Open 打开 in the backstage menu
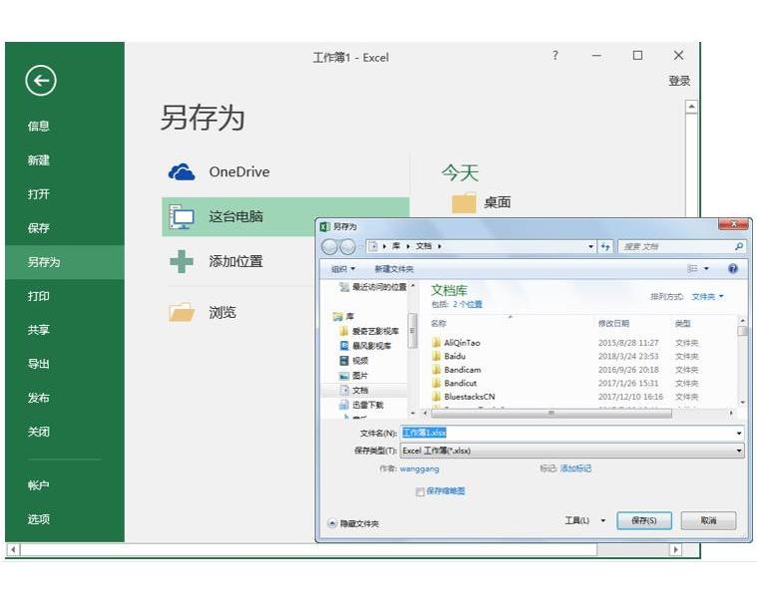Viewport: 757px width, 611px height. (39, 194)
